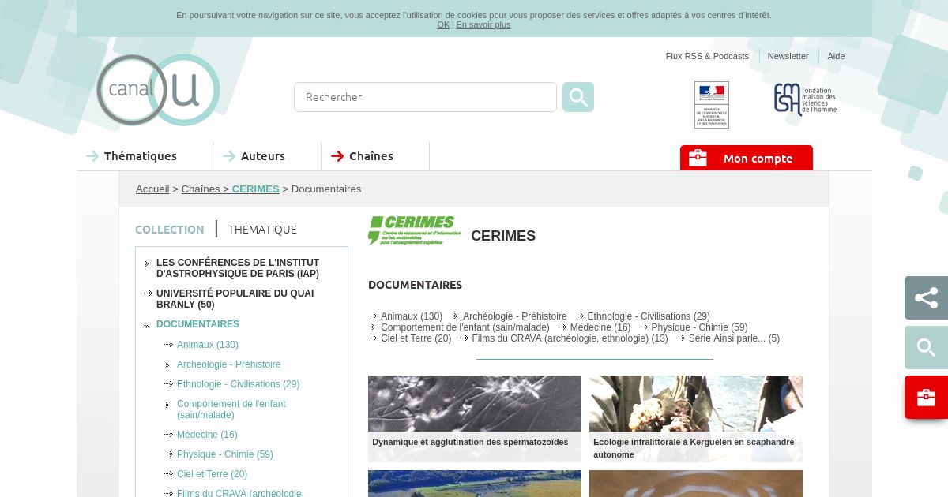Open the aerial landscape video thumbnail

pos(475,484)
